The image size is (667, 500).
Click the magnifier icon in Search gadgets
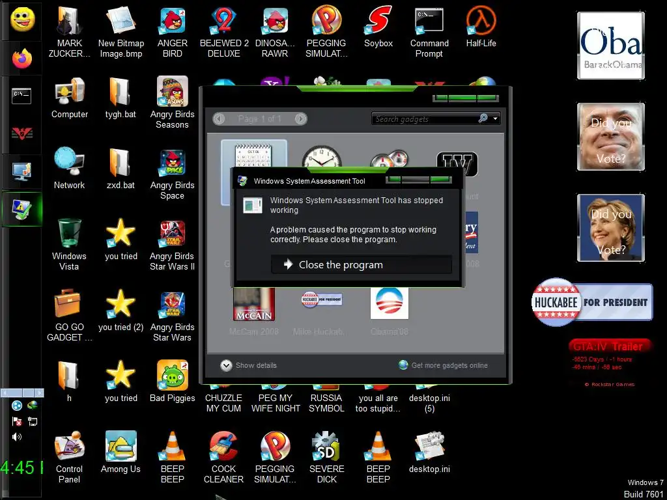pyautogui.click(x=483, y=118)
